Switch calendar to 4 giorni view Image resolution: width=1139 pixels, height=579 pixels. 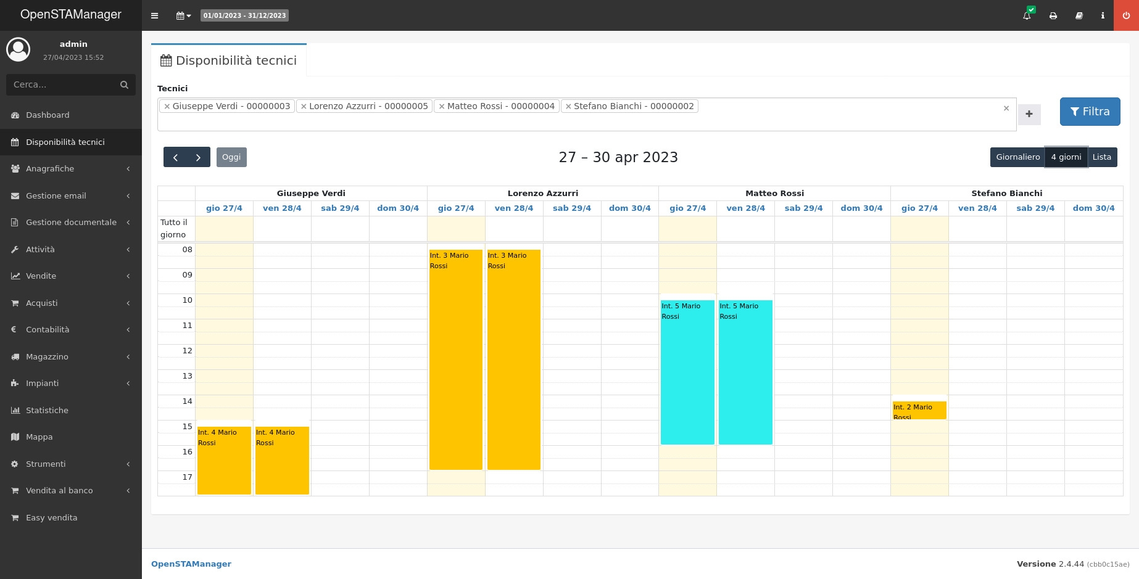1066,157
